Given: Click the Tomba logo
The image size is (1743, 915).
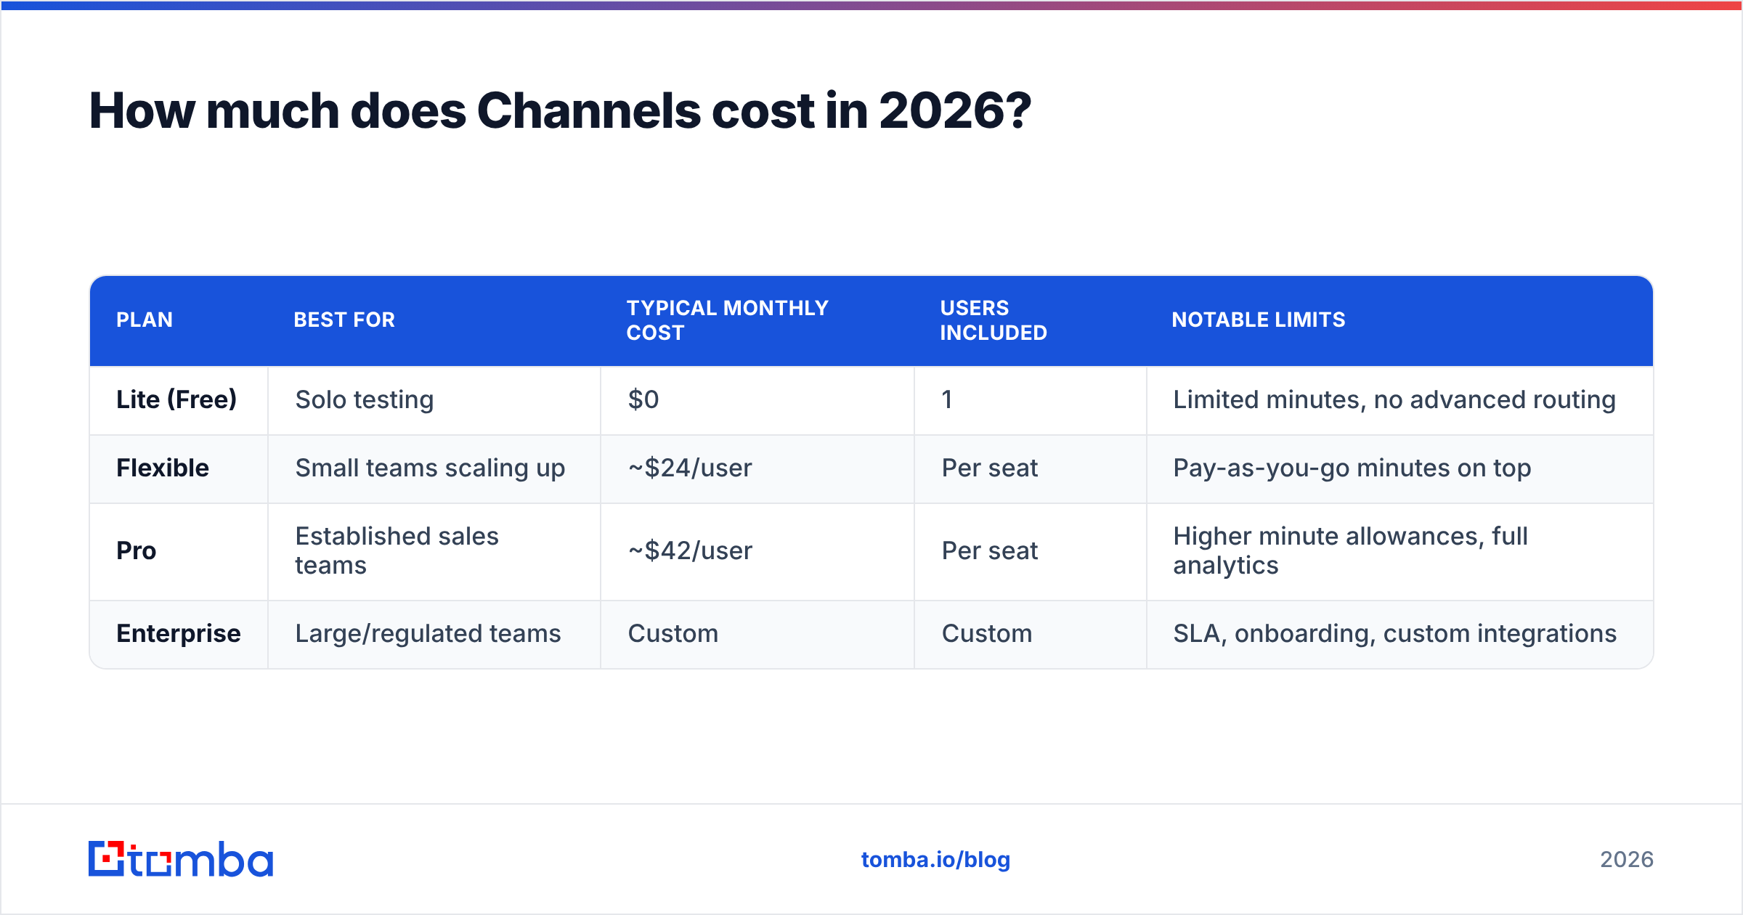Looking at the screenshot, I should 181,859.
